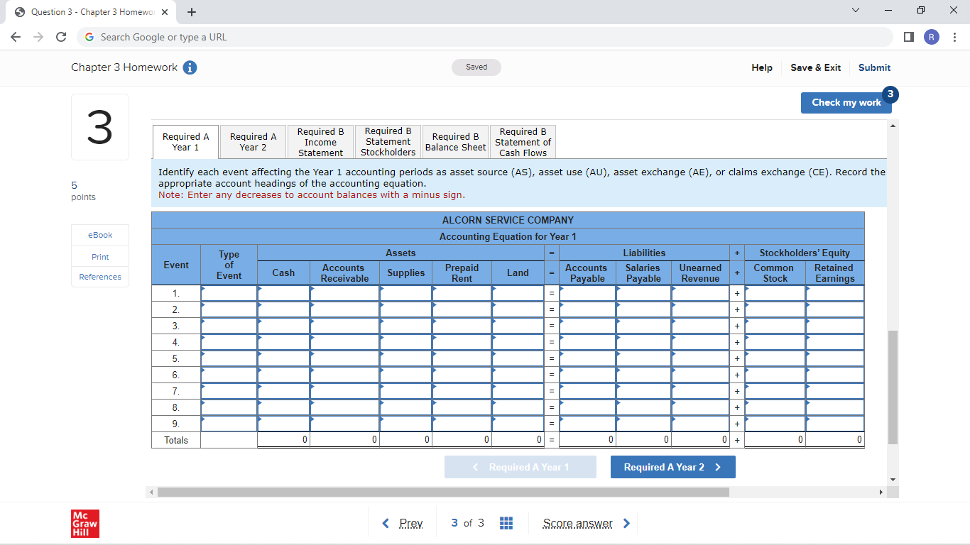Click the McGraw Hill logo
Image resolution: width=970 pixels, height=545 pixels.
point(85,523)
